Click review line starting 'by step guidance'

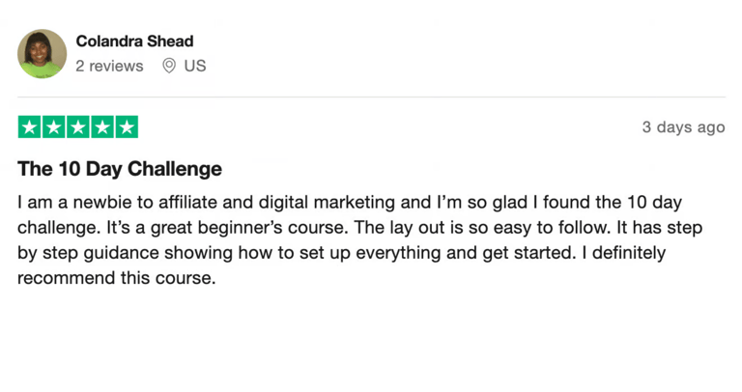click(342, 253)
